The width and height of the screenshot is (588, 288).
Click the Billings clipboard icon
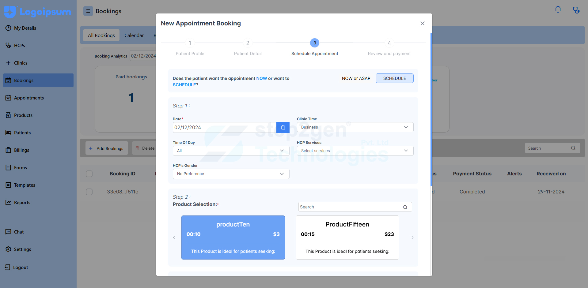[x=8, y=150]
